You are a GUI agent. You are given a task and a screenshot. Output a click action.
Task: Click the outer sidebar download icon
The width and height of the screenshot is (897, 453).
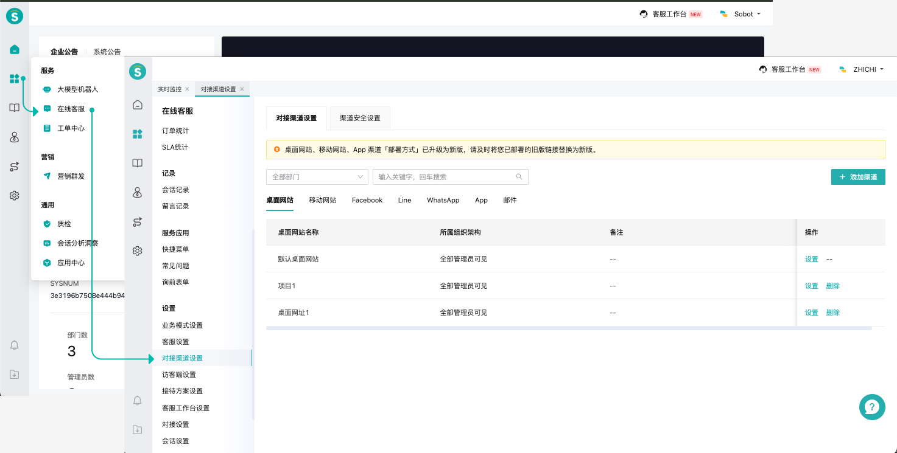[15, 374]
